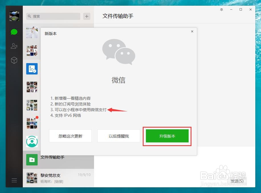Screen dimensions: 261x193
Task: Choose 以后提醒我 to be reminded later
Action: (x=119, y=136)
